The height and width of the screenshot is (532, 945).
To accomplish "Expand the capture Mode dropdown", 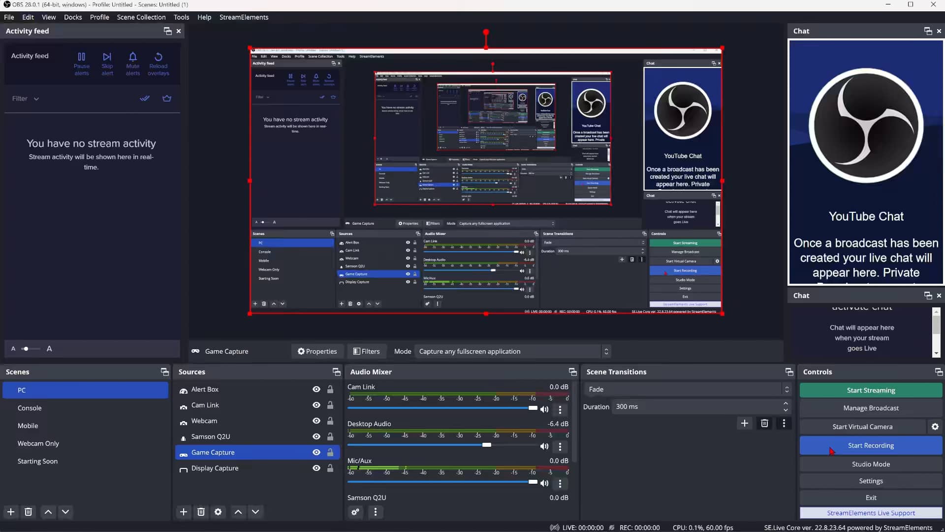I will pyautogui.click(x=606, y=351).
